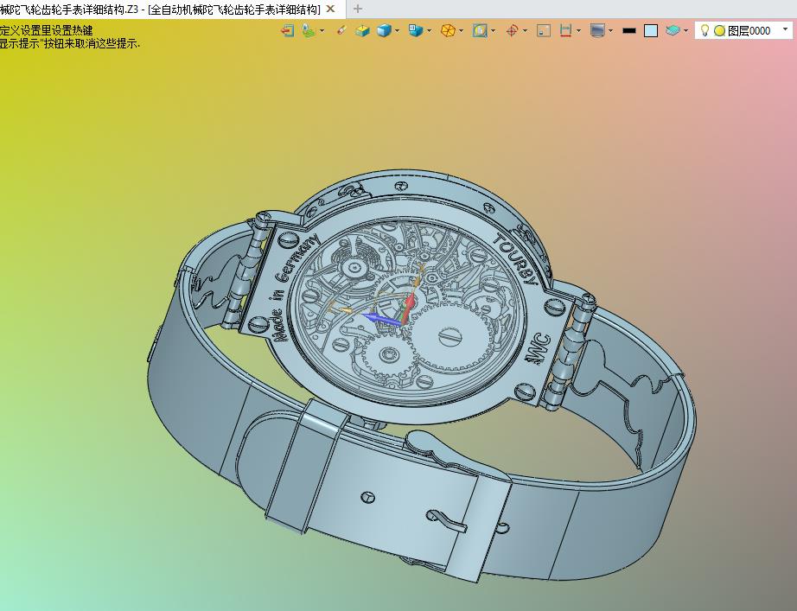The width and height of the screenshot is (797, 611).
Task: Click the monitor display settings icon
Action: tap(597, 31)
